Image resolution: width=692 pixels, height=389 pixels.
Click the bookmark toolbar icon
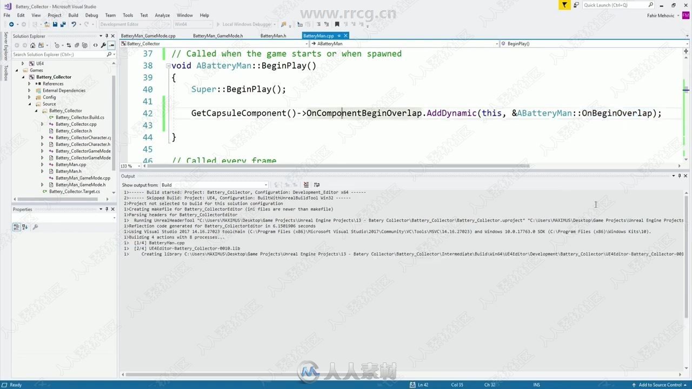pyautogui.click(x=337, y=24)
